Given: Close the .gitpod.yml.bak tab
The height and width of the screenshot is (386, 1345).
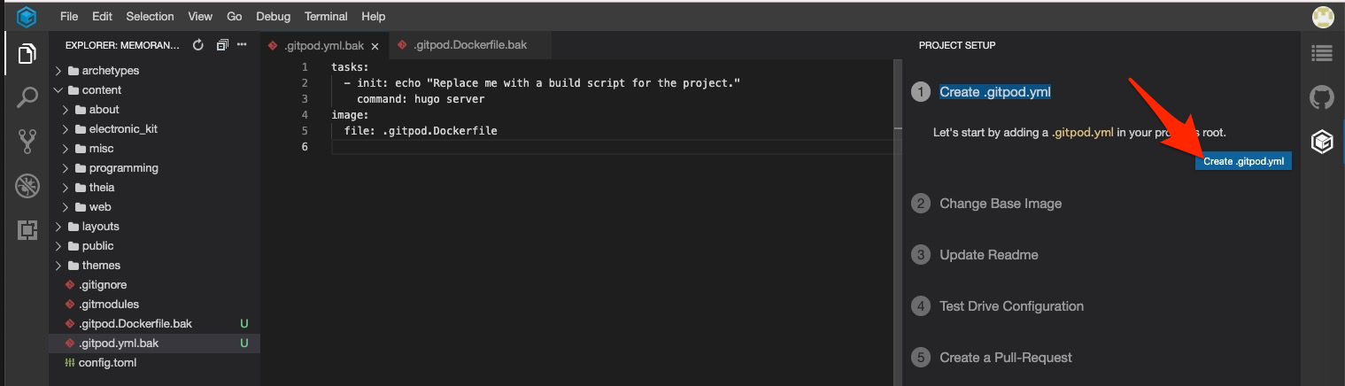Looking at the screenshot, I should (x=375, y=46).
